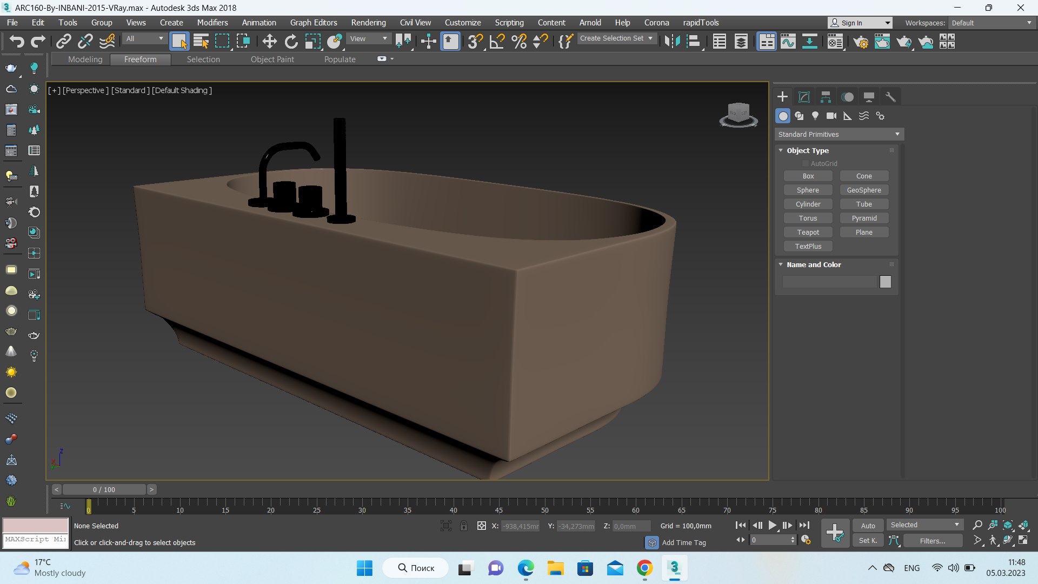Screen dimensions: 1038x584
Task: Select the Lights category icon
Action: click(x=815, y=116)
